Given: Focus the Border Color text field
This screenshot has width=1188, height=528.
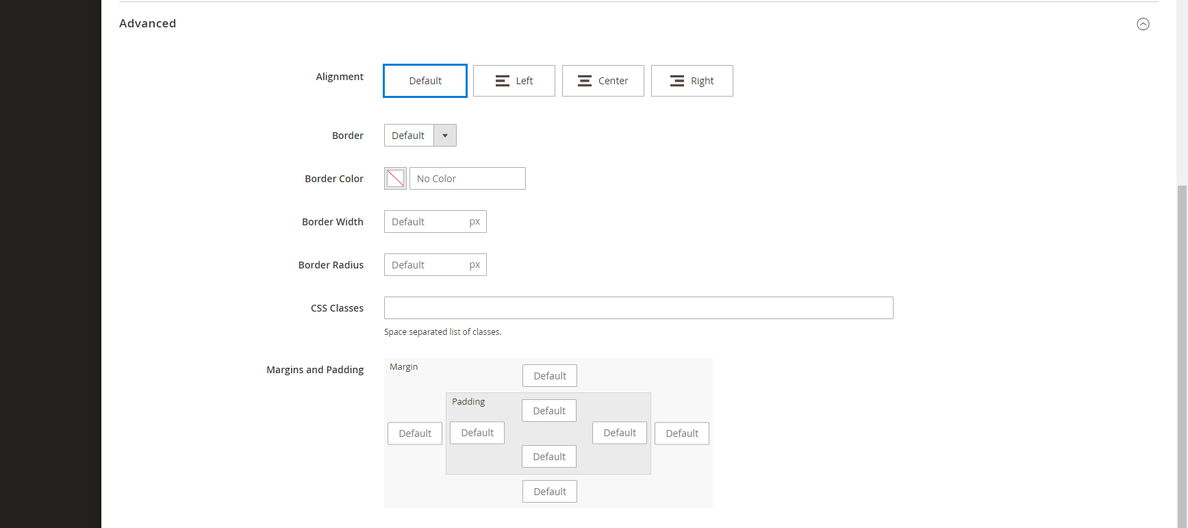Looking at the screenshot, I should (467, 179).
